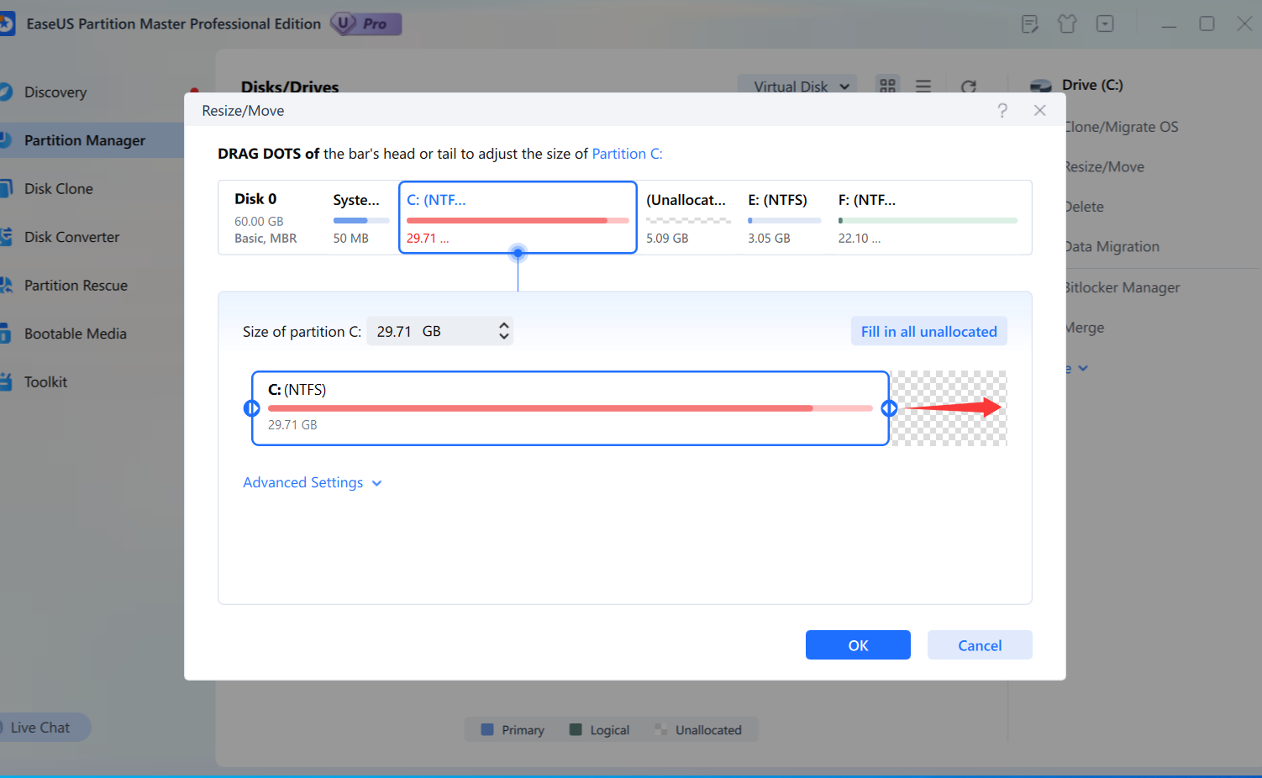Screen dimensions: 1262x778
Task: Expand Advanced Settings section
Action: [x=313, y=483]
